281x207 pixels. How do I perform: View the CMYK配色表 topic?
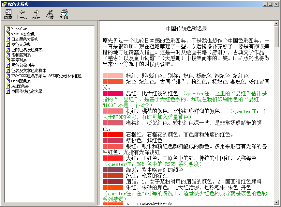[21, 81]
